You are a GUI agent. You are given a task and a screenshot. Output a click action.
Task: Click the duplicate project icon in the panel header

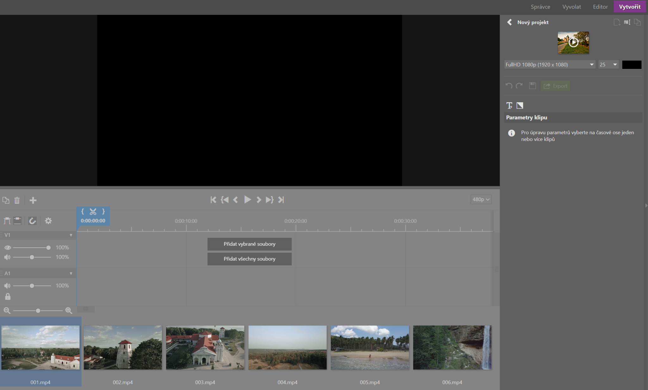coord(637,22)
